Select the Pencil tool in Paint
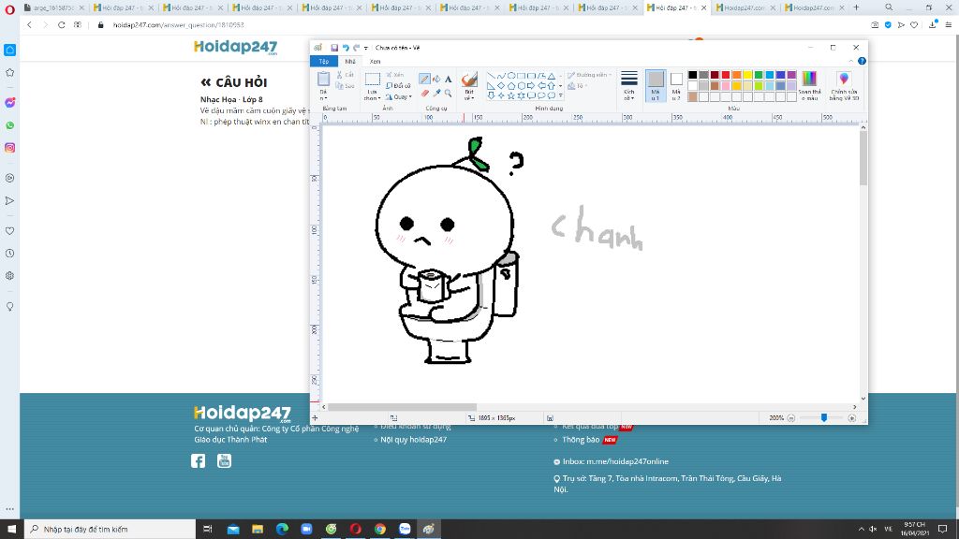Viewport: 959px width, 539px height. [425, 80]
